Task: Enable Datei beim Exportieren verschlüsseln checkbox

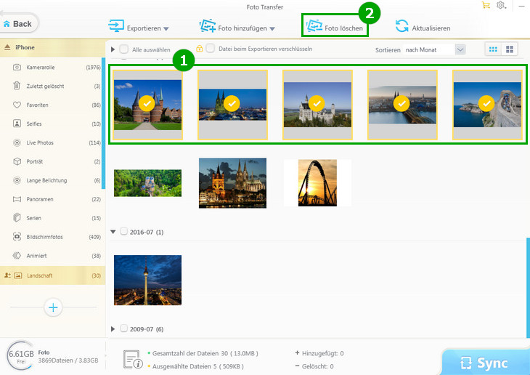Action: 210,49
